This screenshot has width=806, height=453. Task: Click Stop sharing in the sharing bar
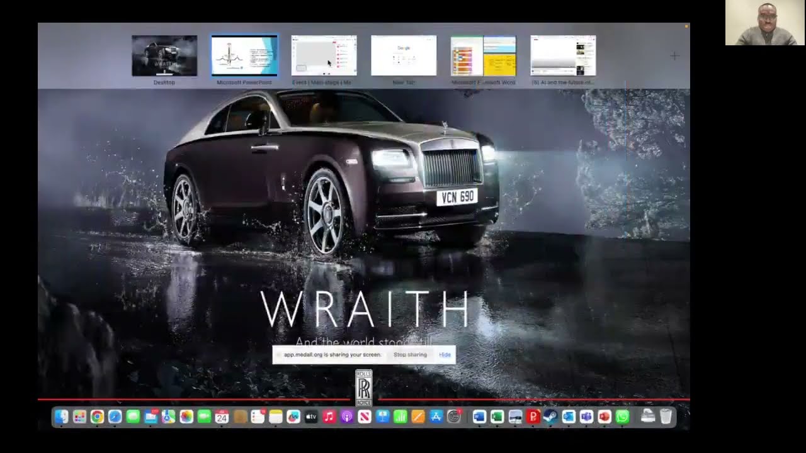410,355
